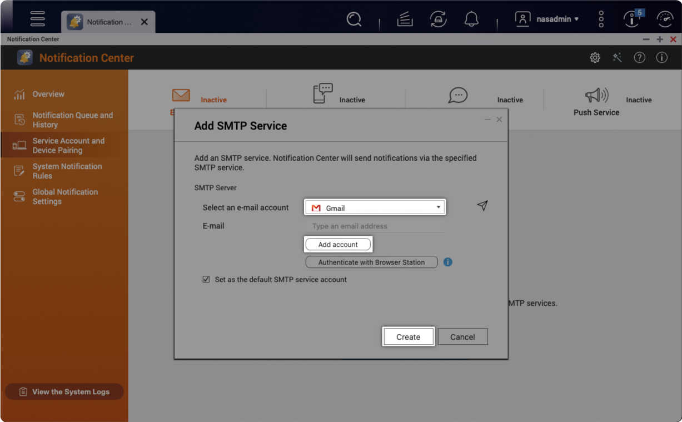The image size is (682, 422).
Task: Open external devices sync icon
Action: [x=439, y=19]
